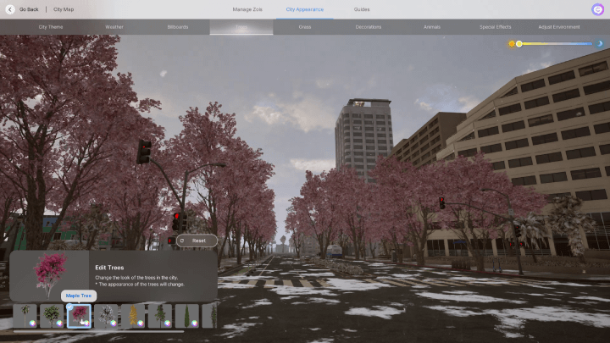This screenshot has height=343, width=610.
Task: Select the dark green pine tree
Action: pyautogui.click(x=160, y=316)
